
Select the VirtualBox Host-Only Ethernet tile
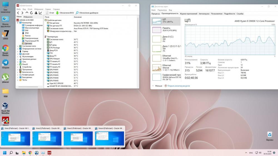[x=166, y=58]
